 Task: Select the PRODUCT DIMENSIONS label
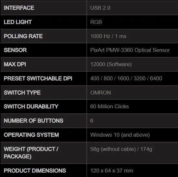click(35, 171)
